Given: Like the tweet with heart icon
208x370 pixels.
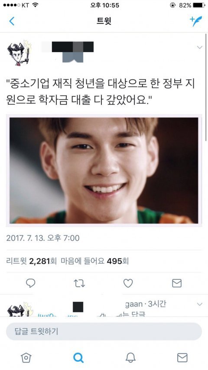Looking at the screenshot, I should tap(128, 283).
